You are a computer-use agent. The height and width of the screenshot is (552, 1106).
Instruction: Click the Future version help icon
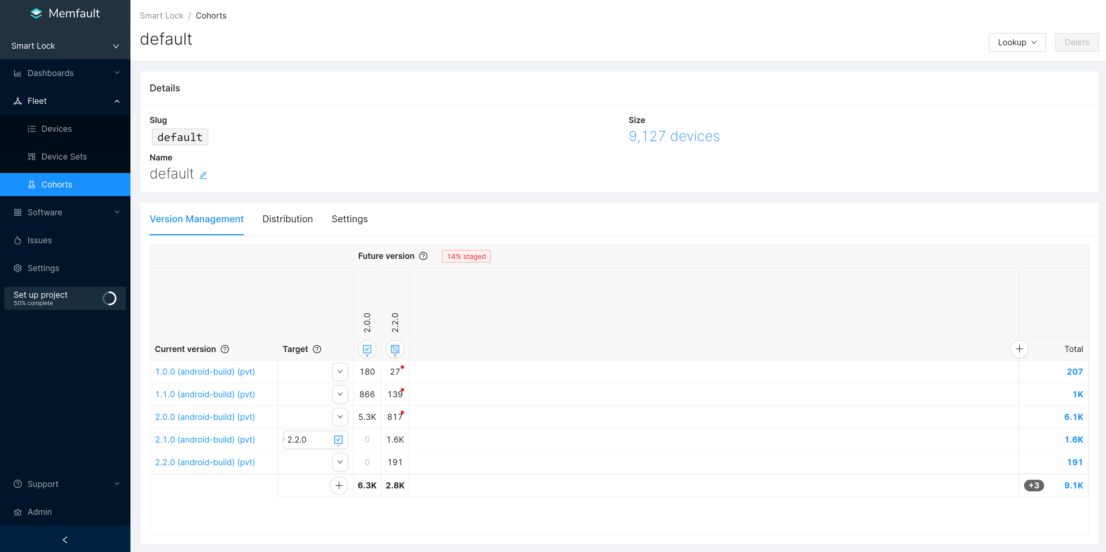[x=423, y=256]
